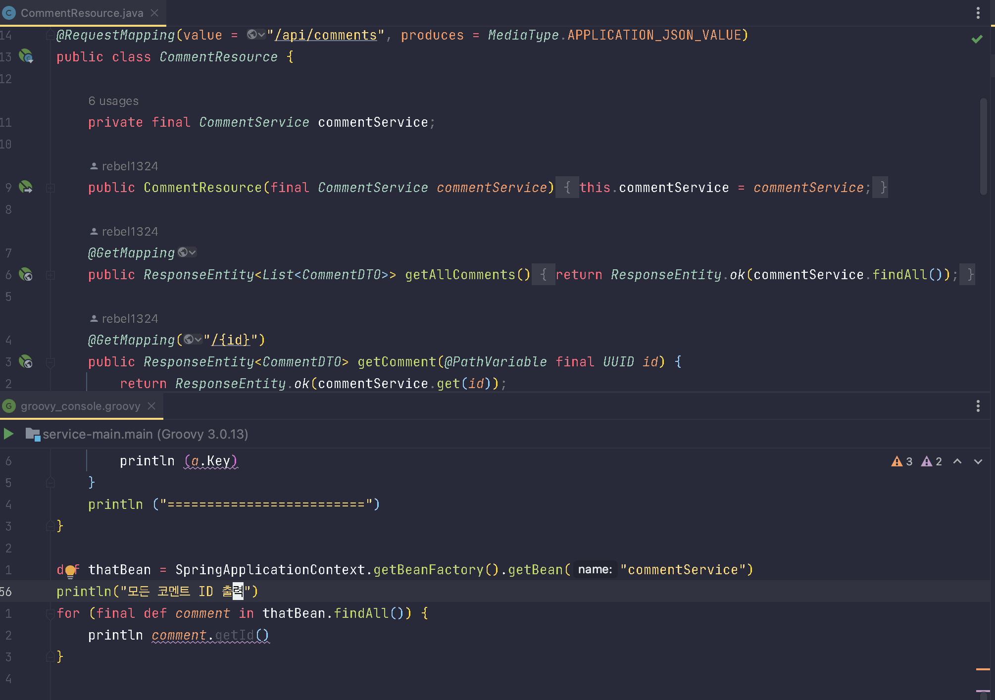Click the @PathVariable annotation

[496, 362]
